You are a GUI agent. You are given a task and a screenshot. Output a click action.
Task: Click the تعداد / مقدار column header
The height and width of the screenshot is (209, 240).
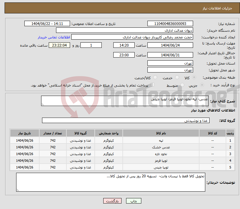tap(53, 133)
